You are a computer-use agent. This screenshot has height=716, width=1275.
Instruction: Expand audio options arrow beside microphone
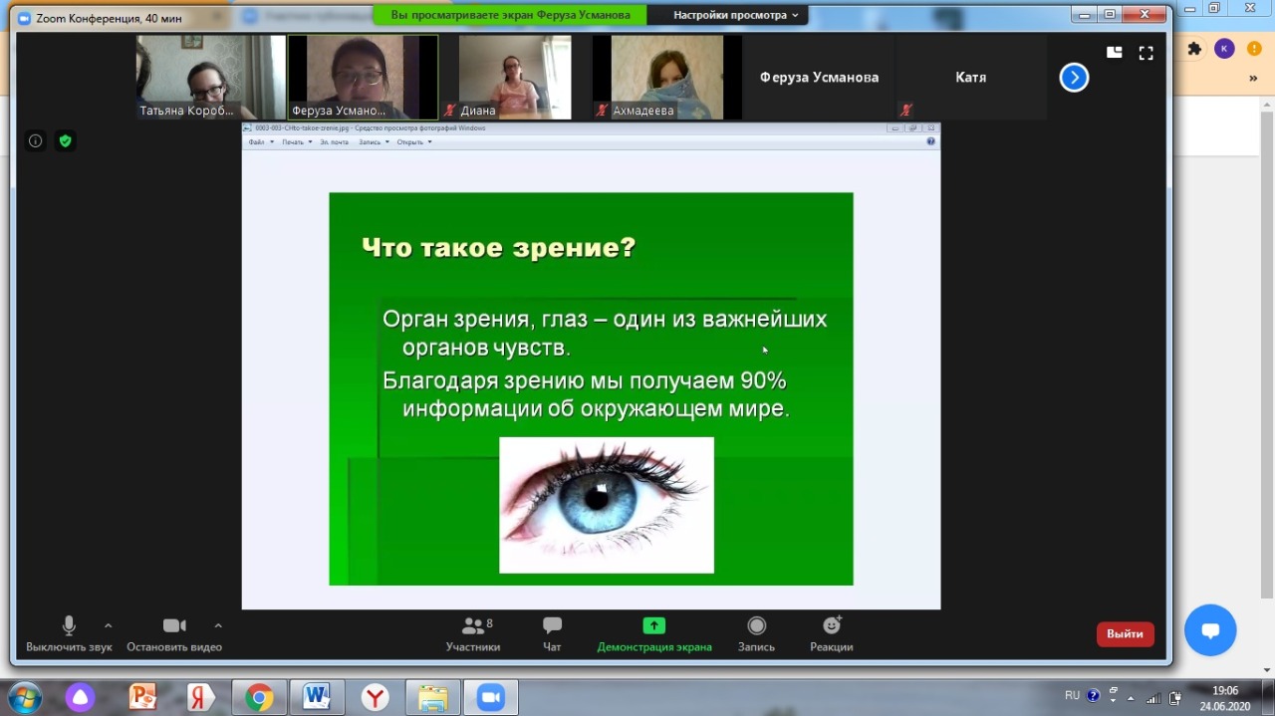(x=109, y=626)
